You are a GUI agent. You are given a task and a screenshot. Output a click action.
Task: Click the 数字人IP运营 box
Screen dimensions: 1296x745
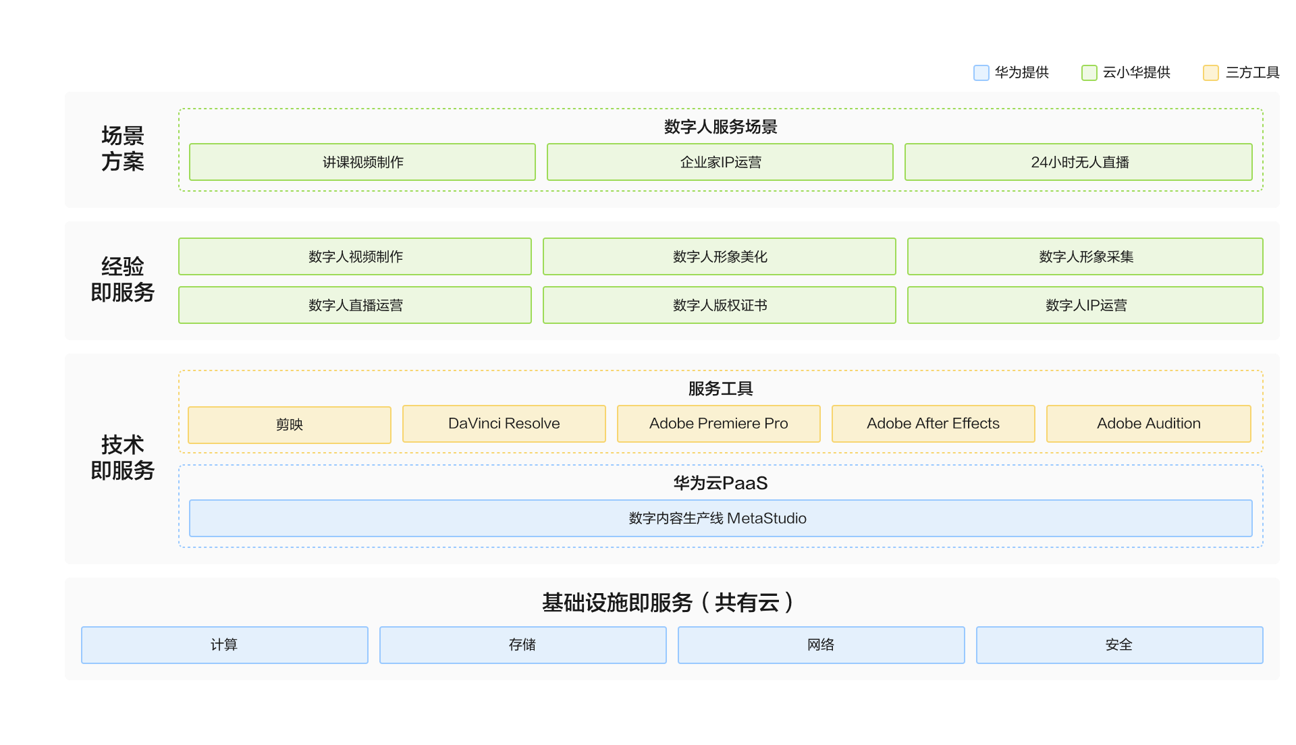click(x=1085, y=305)
